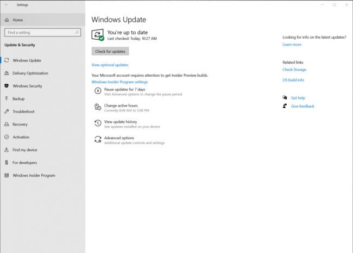Click the Recovery icon in sidebar
Viewport: 353px width, 253px height.
point(7,124)
